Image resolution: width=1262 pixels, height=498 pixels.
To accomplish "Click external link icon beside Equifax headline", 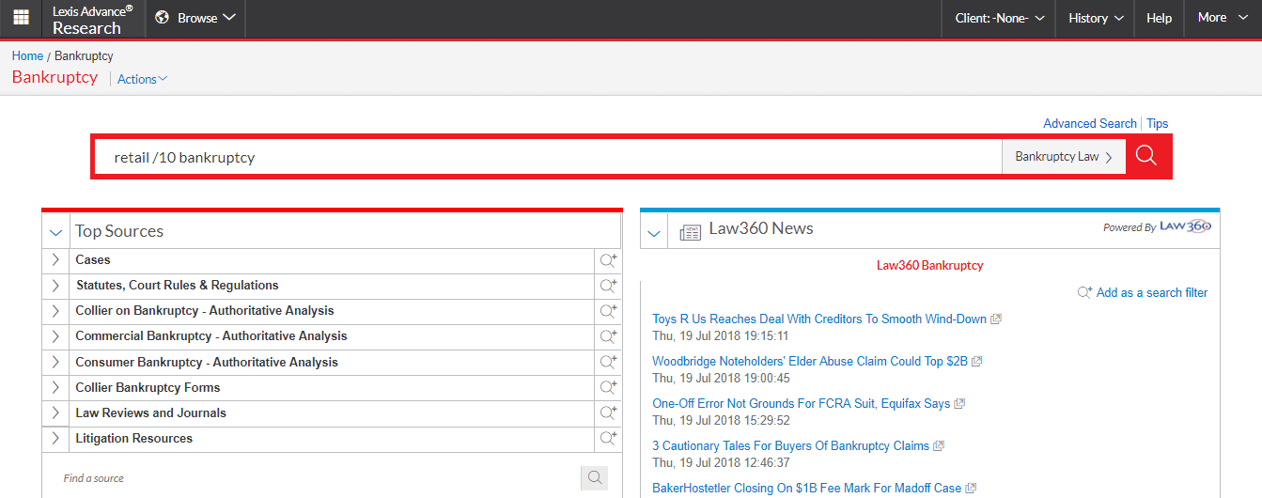I will coord(959,404).
